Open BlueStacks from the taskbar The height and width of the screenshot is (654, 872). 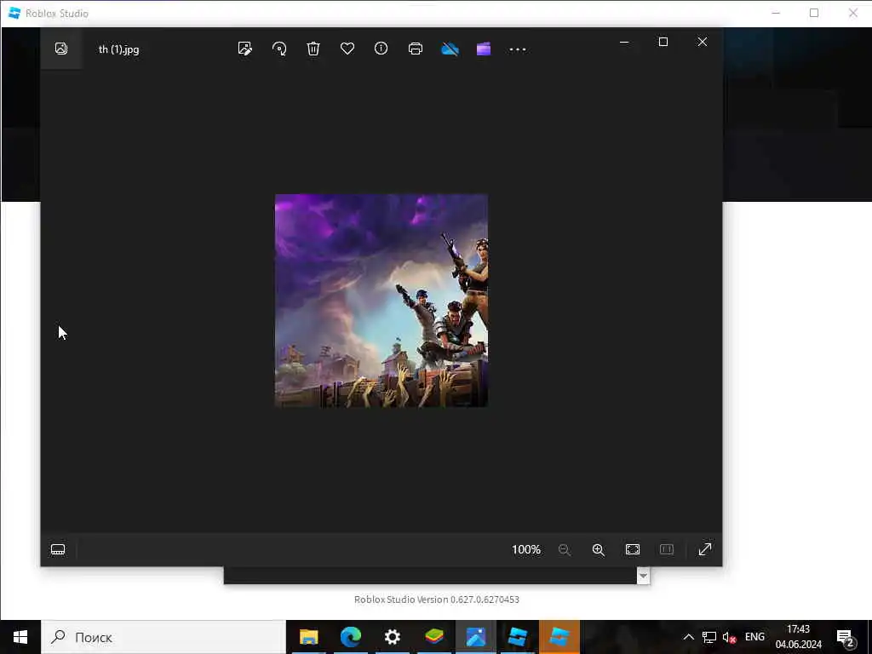click(433, 637)
